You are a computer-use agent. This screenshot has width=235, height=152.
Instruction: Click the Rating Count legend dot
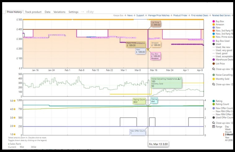coord(213,104)
